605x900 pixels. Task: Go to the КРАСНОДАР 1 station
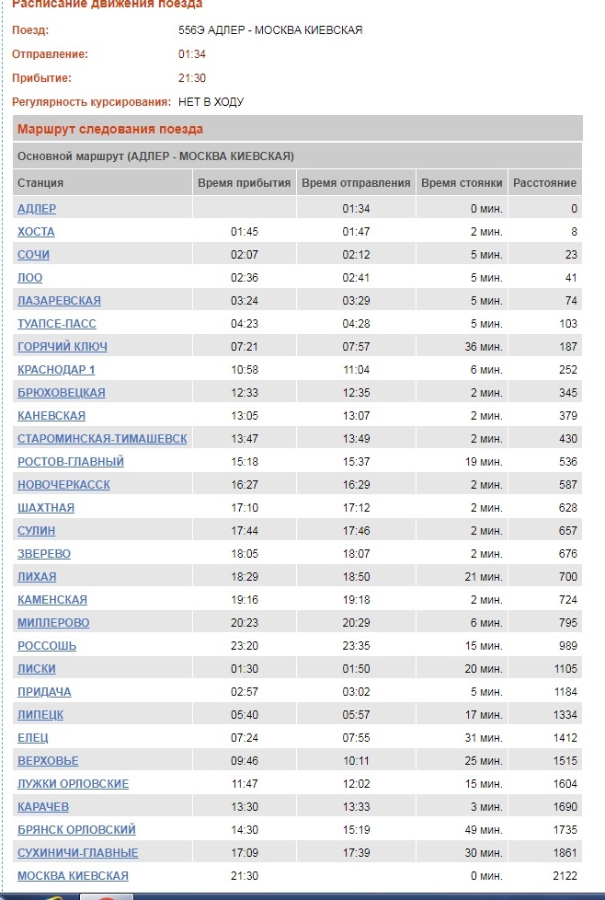pyautogui.click(x=56, y=370)
